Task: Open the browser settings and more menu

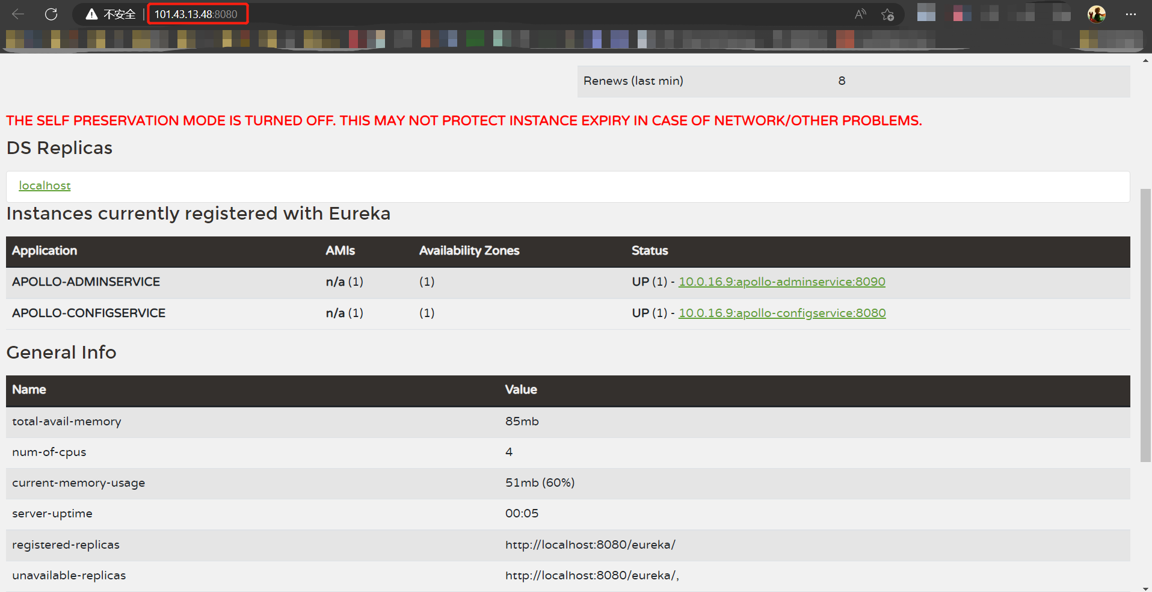Action: coord(1131,14)
